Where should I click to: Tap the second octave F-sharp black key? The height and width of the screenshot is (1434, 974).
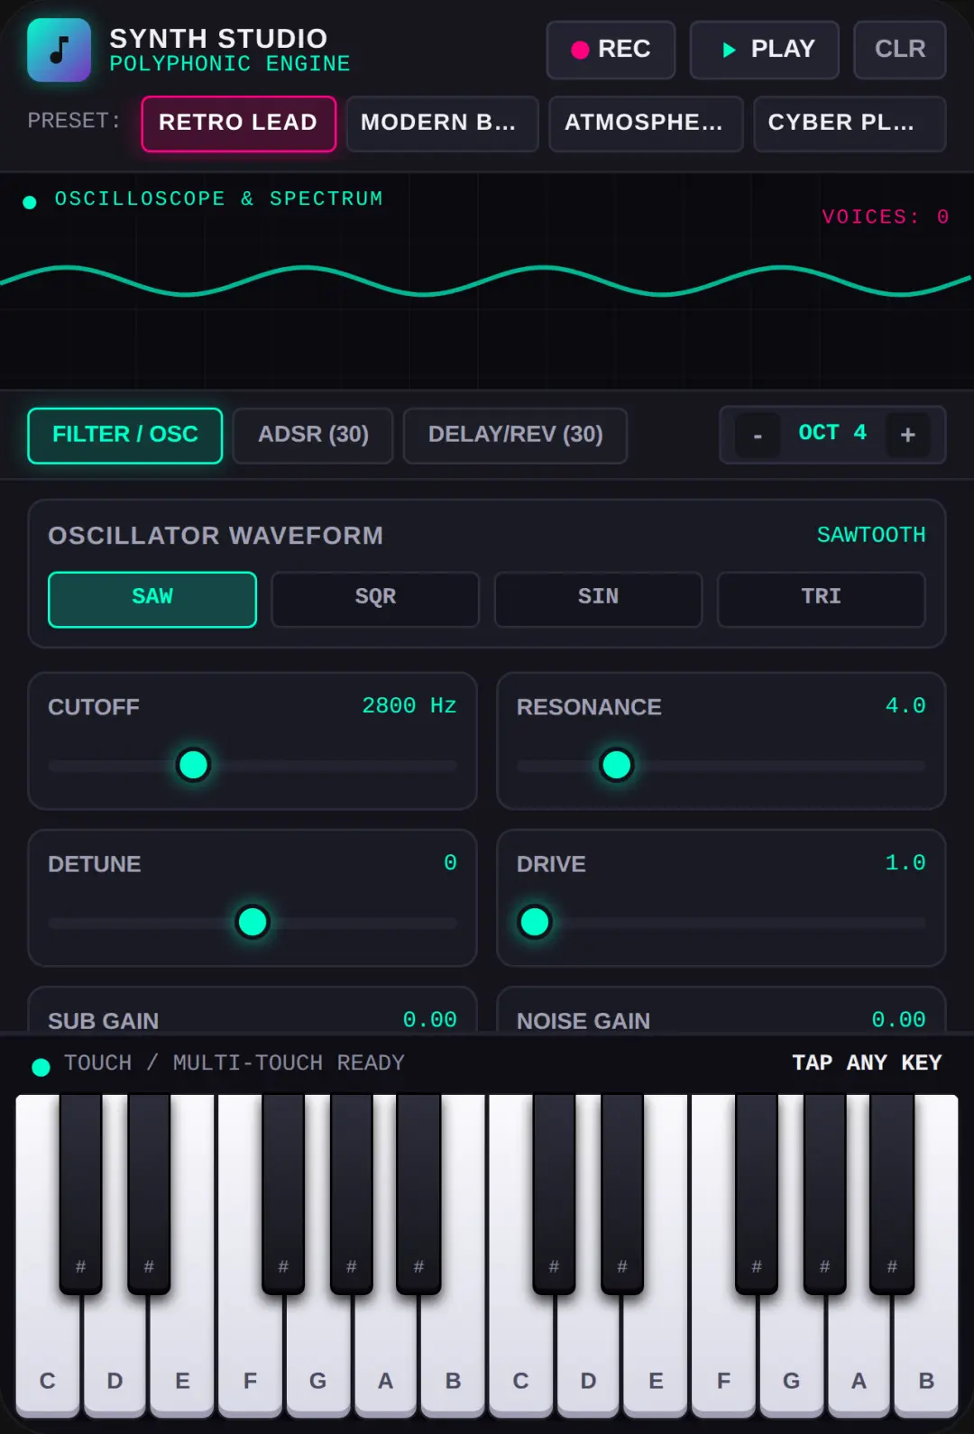pos(757,1195)
